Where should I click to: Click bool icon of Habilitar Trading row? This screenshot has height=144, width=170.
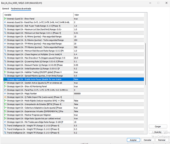[x=5, y=72]
